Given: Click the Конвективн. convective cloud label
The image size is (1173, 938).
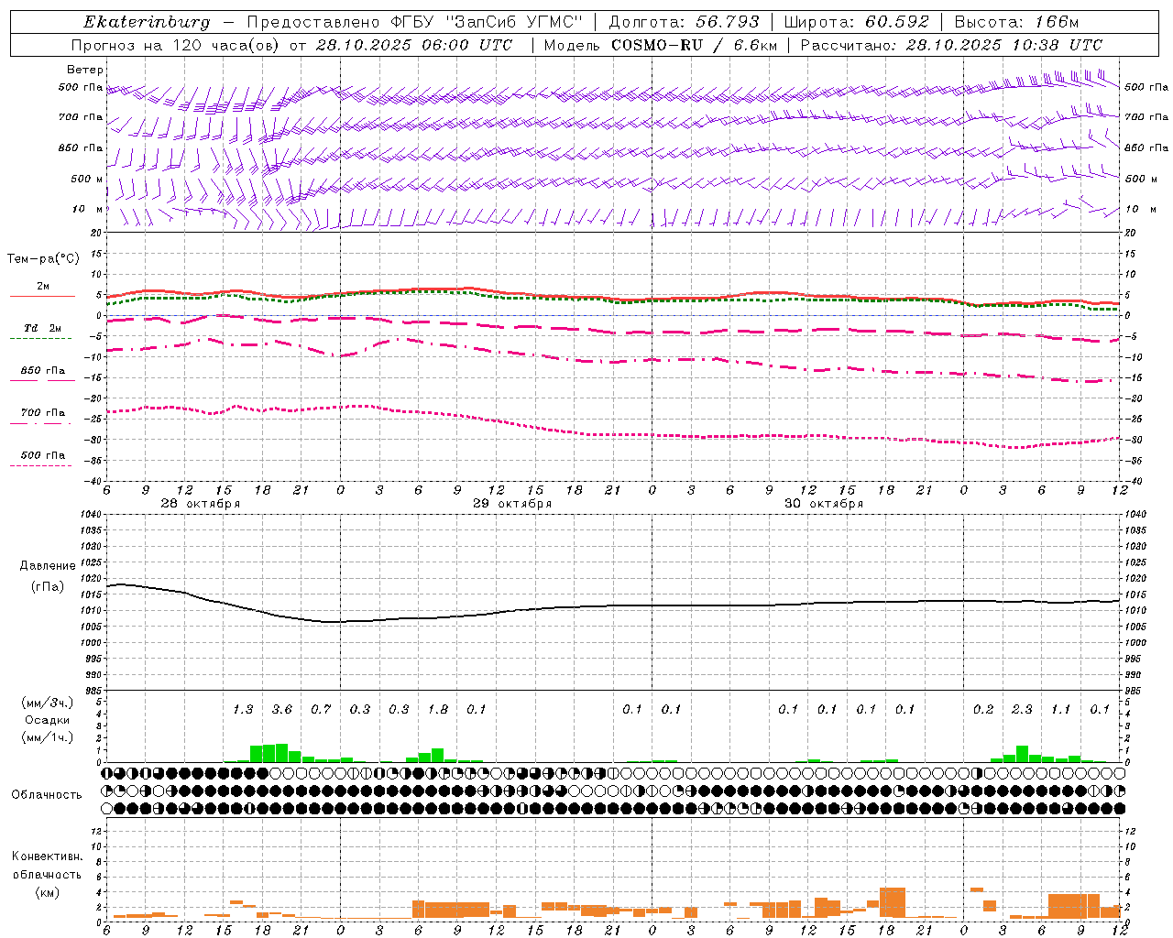Looking at the screenshot, I should coord(47,856).
